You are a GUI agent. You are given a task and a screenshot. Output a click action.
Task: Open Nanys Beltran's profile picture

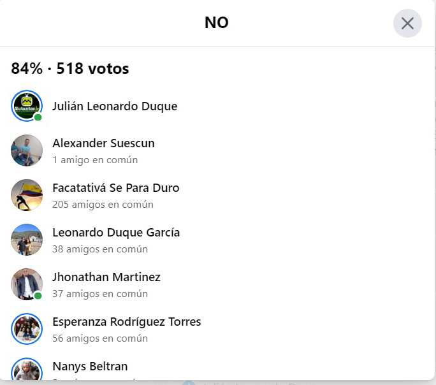coord(27,370)
